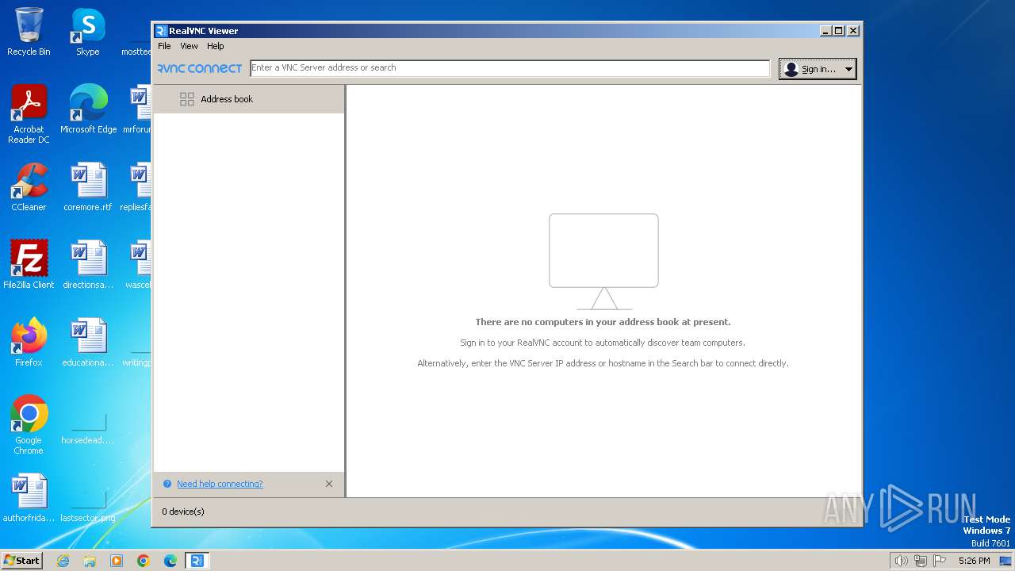Launch Chrome from taskbar
This screenshot has width=1015, height=571.
pyautogui.click(x=144, y=561)
